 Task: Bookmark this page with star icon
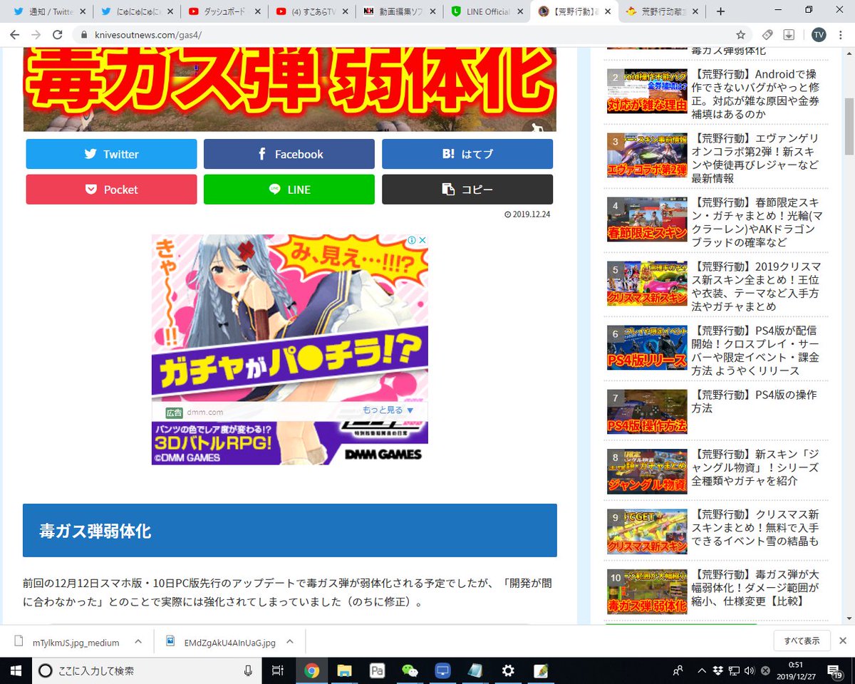(x=740, y=34)
